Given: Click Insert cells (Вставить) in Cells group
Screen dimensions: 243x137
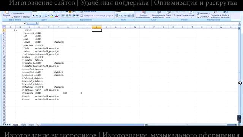Looking at the screenshot, I should tap(177, 14).
